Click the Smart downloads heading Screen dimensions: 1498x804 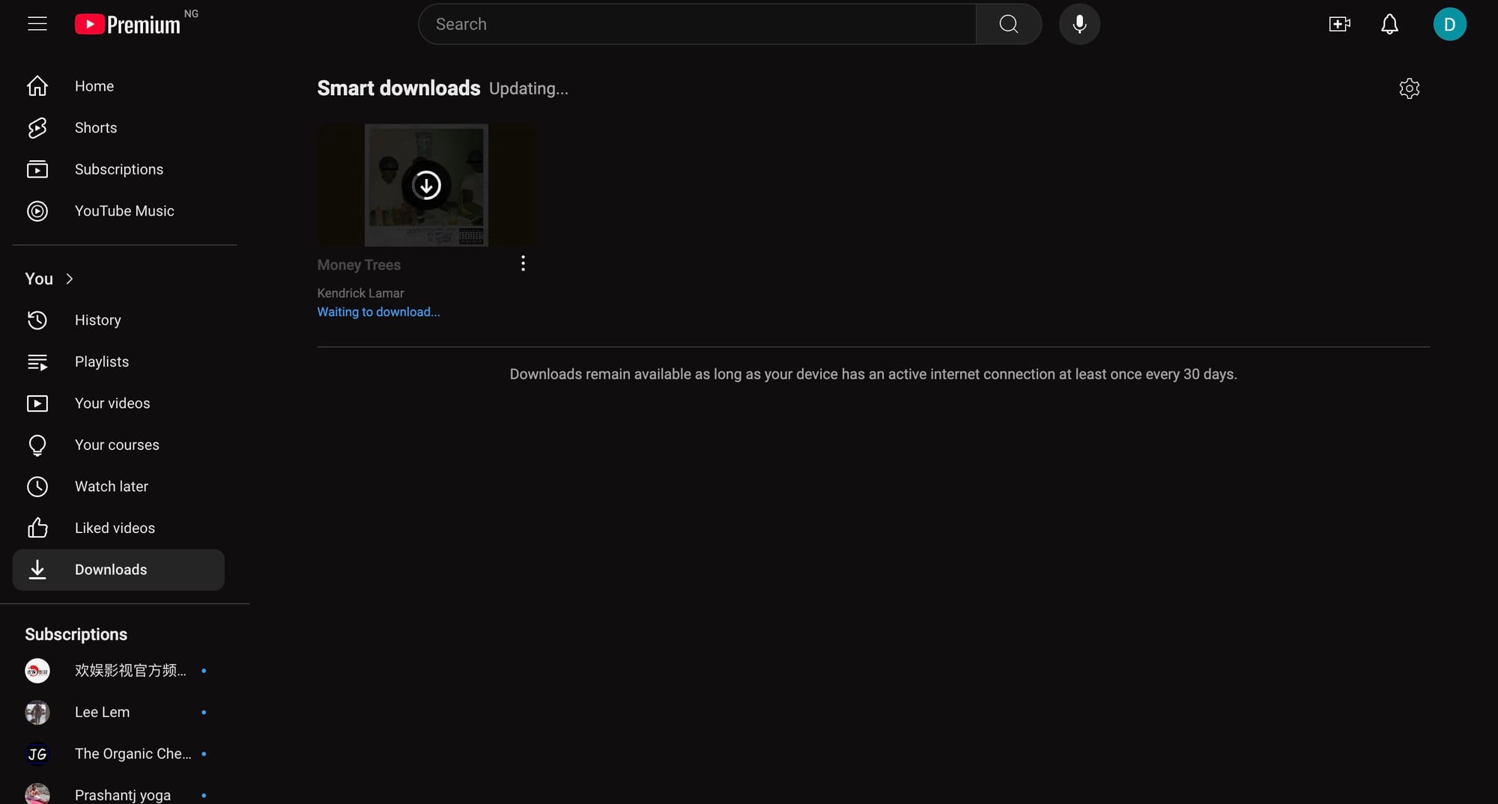(398, 88)
